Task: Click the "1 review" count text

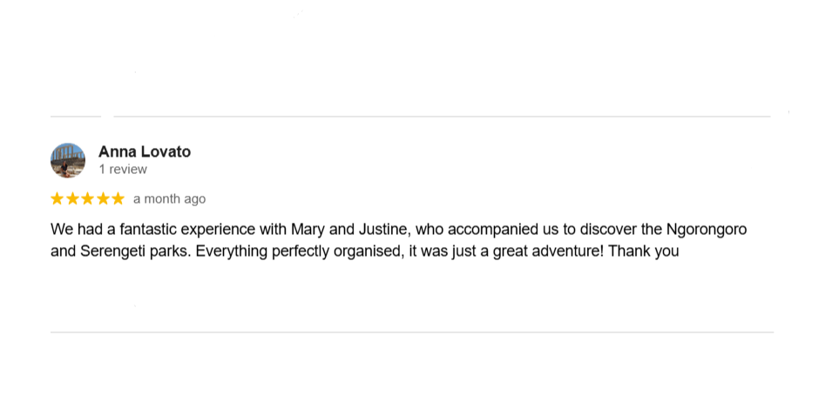Action: (x=123, y=170)
